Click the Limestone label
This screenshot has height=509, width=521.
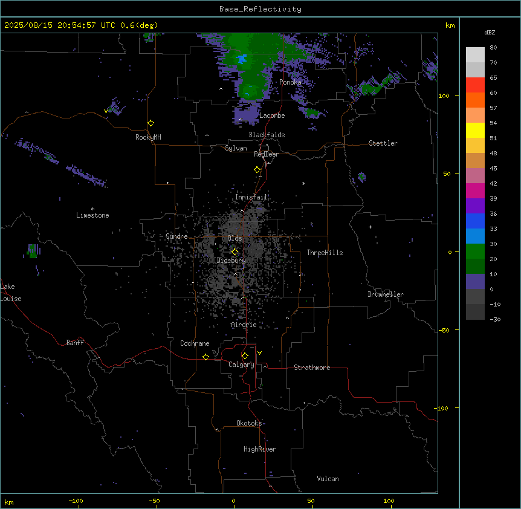(x=92, y=215)
